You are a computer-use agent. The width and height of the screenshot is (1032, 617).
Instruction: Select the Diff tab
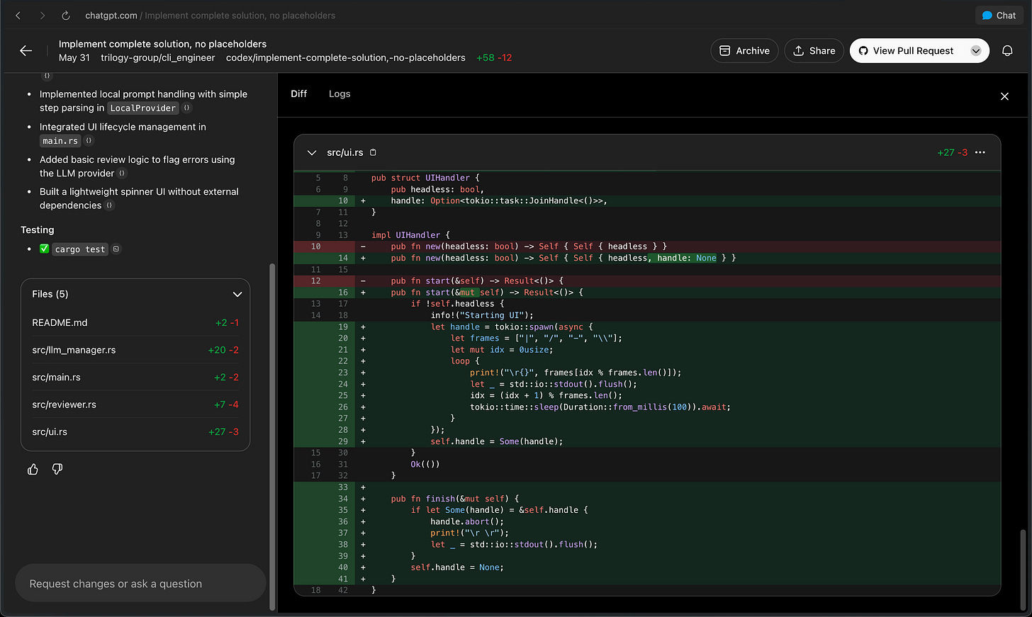tap(298, 94)
